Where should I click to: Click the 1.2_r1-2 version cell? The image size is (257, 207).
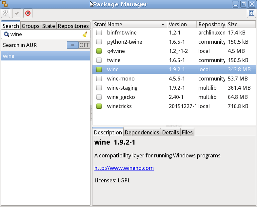pyautogui.click(x=178, y=51)
